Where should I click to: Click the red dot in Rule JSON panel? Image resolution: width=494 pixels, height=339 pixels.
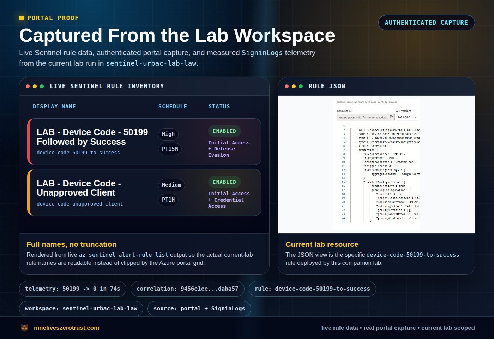[x=287, y=86]
